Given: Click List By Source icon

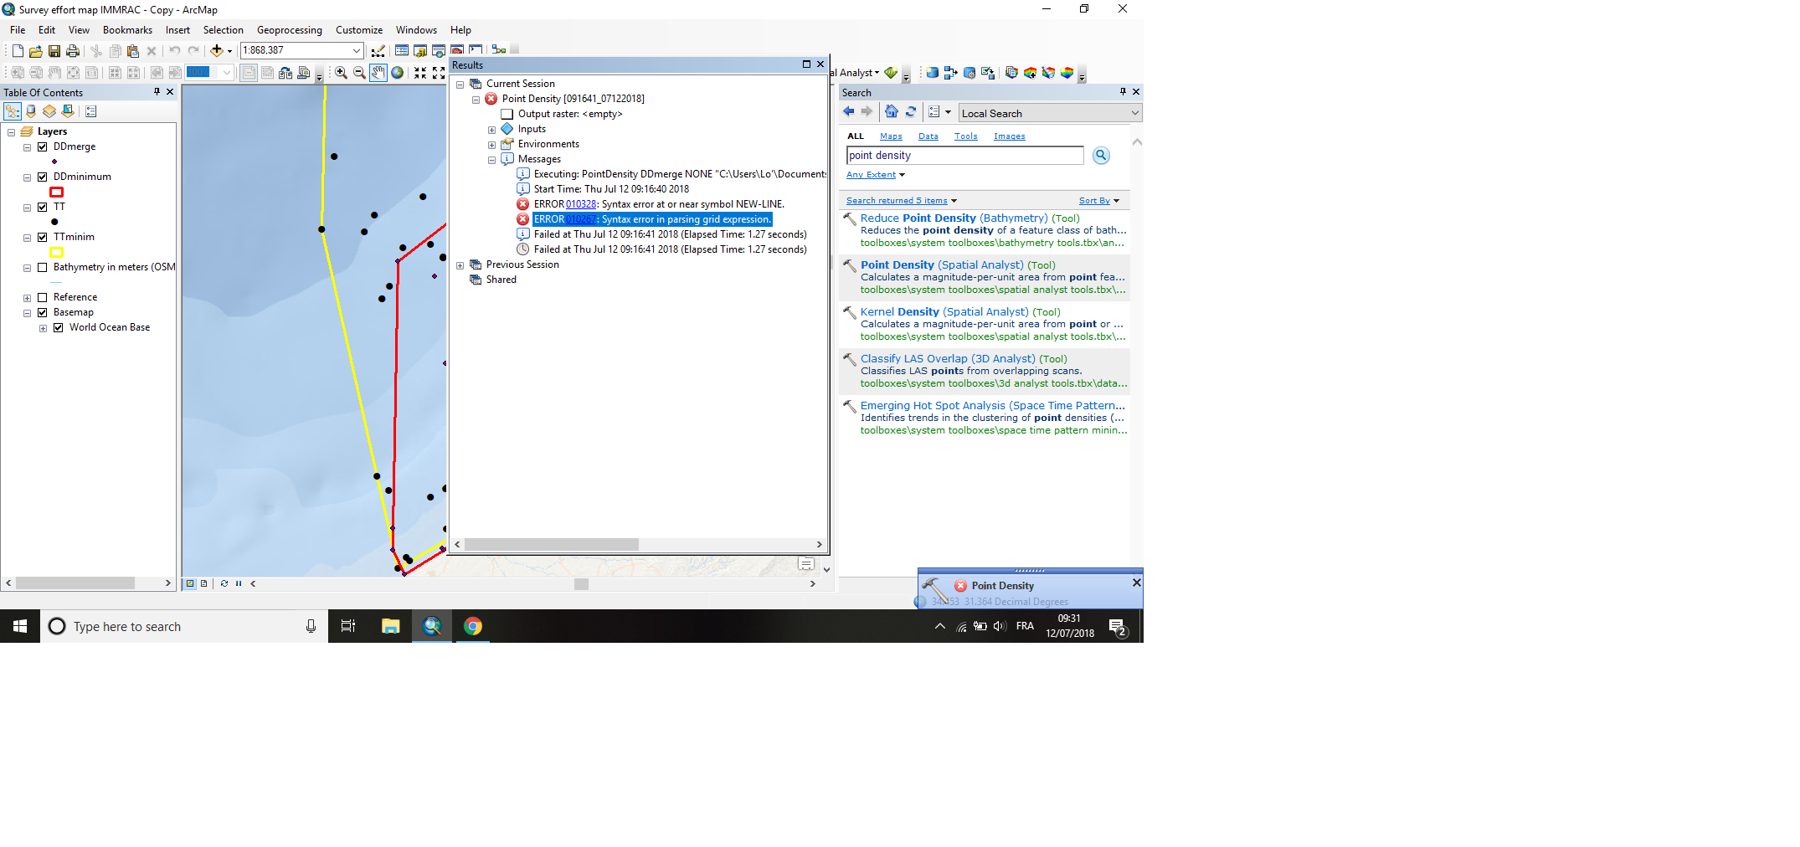Looking at the screenshot, I should pyautogui.click(x=31, y=111).
